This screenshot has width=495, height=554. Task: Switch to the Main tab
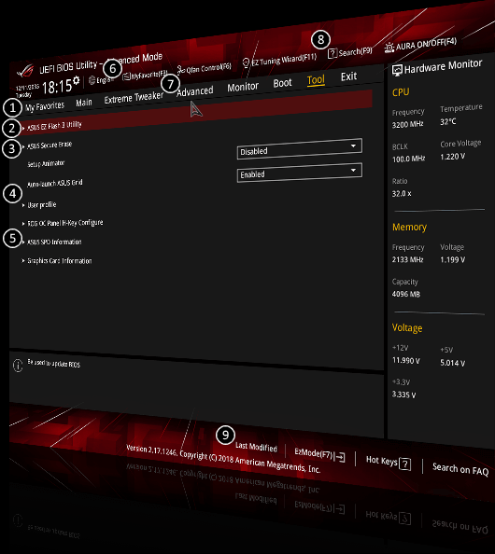(x=84, y=103)
